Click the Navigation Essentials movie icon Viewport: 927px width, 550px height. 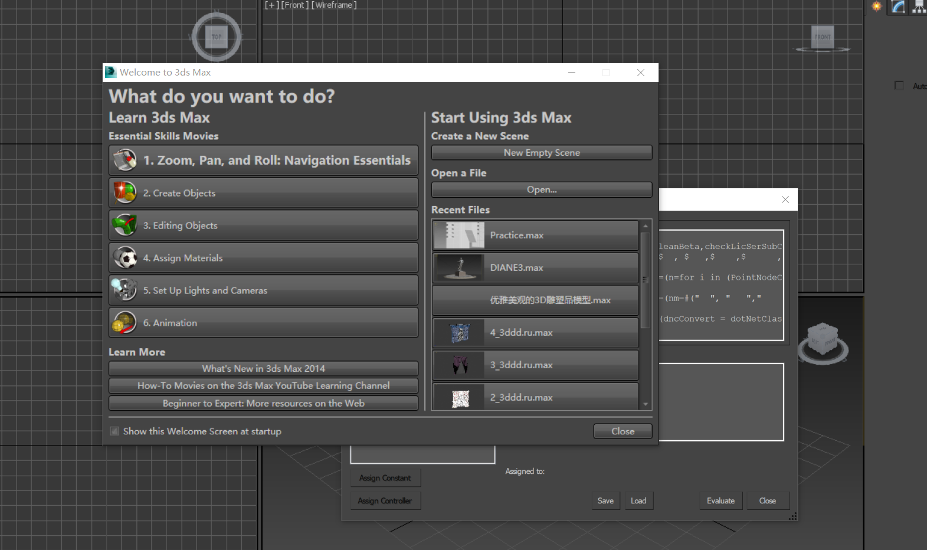[125, 160]
